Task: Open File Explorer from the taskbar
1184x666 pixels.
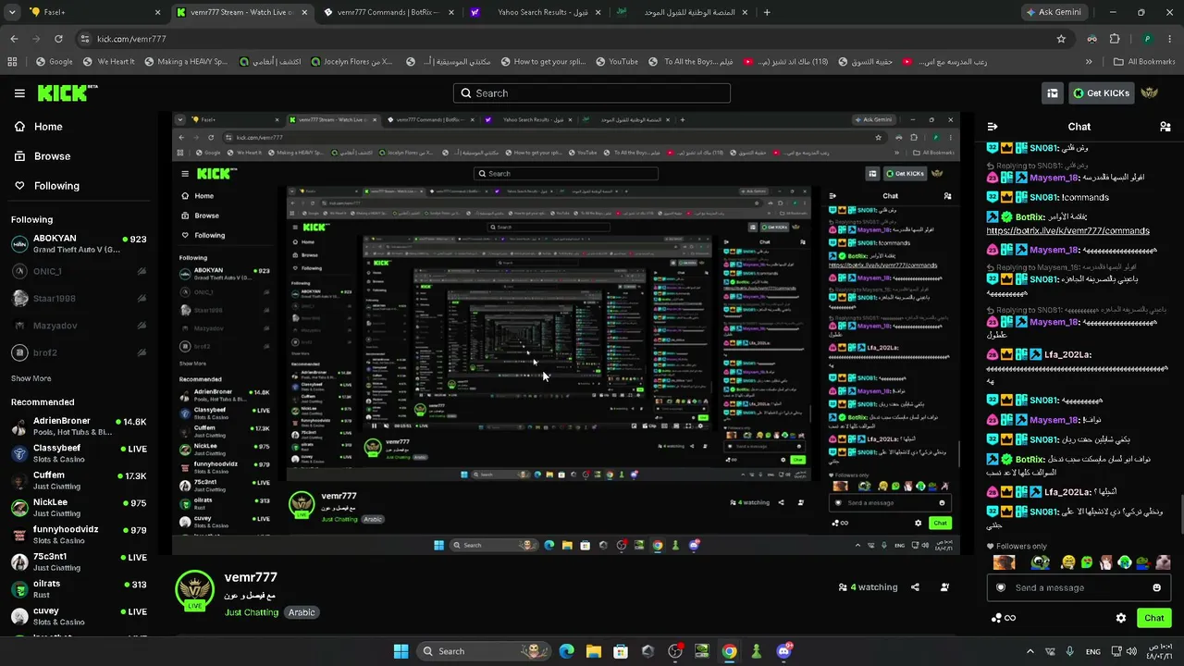Action: click(x=593, y=651)
